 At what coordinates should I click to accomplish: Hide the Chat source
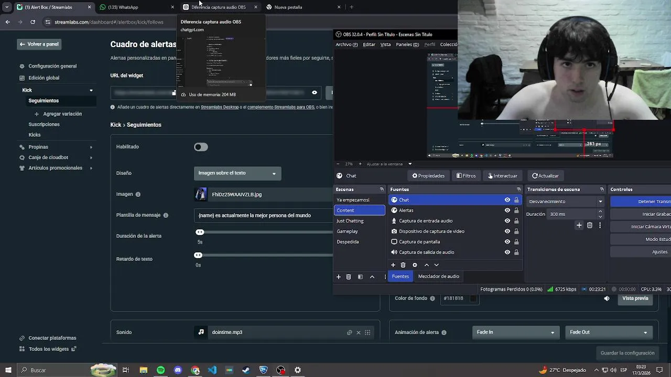point(507,200)
